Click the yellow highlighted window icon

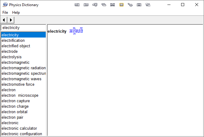pos(121,5)
